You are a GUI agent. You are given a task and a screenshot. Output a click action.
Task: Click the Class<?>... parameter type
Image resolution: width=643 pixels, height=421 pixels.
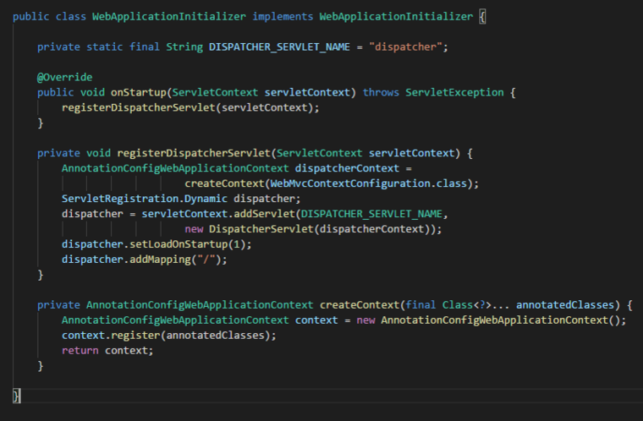coord(475,305)
